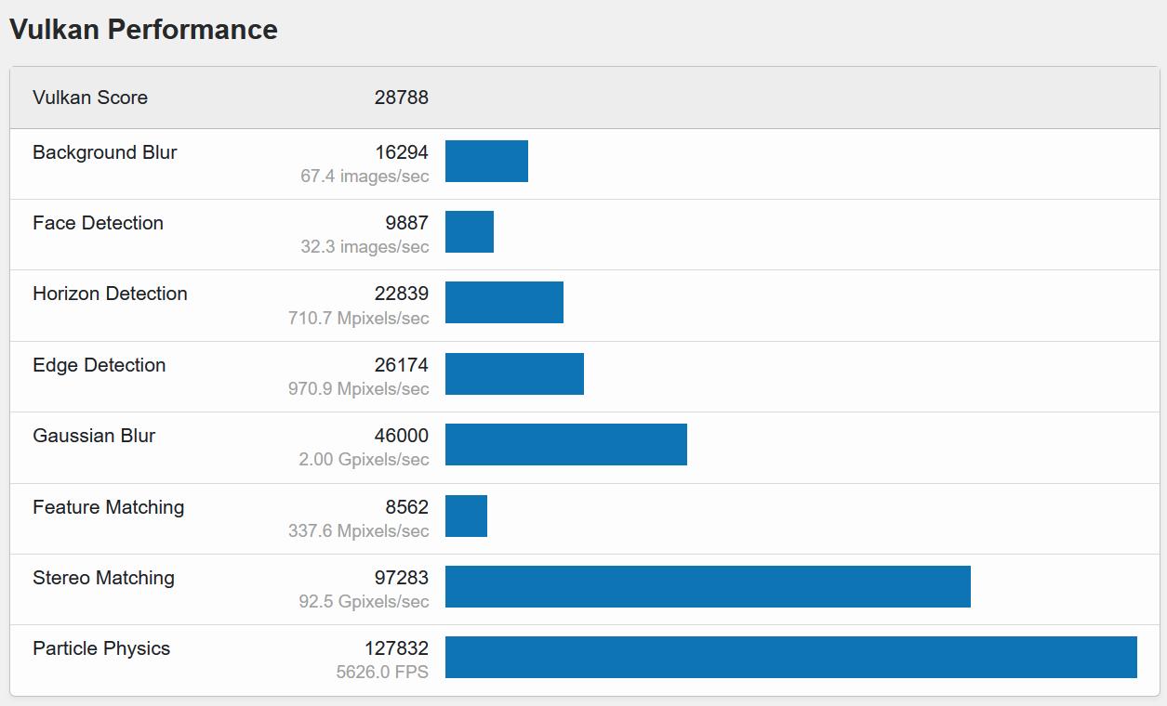Click the Horizon Detection score bar
The image size is (1167, 706).
[x=504, y=303]
